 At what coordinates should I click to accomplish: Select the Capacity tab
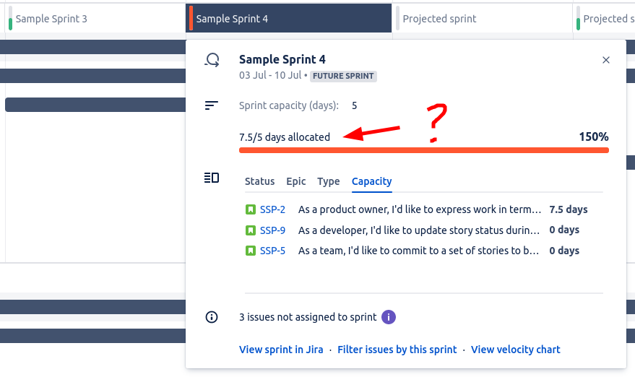point(372,181)
